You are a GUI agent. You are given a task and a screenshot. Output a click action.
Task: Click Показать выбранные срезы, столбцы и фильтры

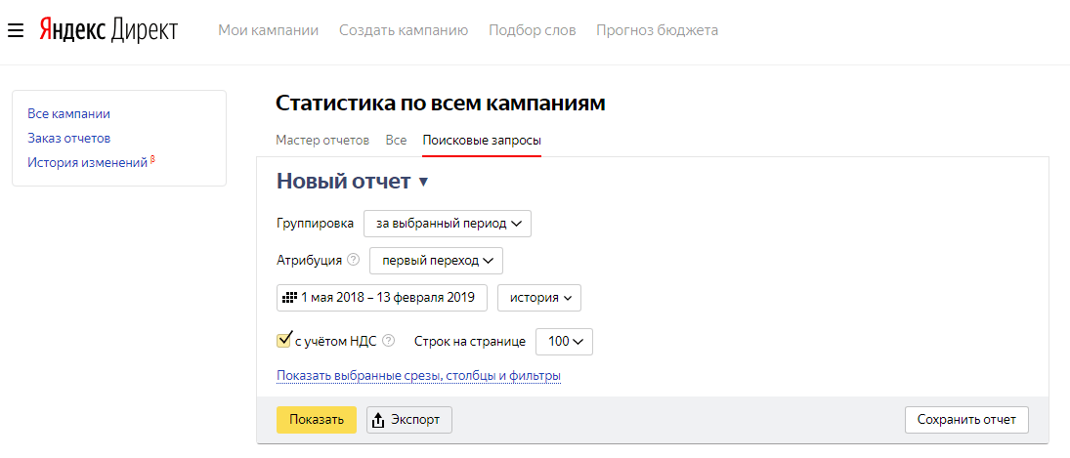click(419, 376)
